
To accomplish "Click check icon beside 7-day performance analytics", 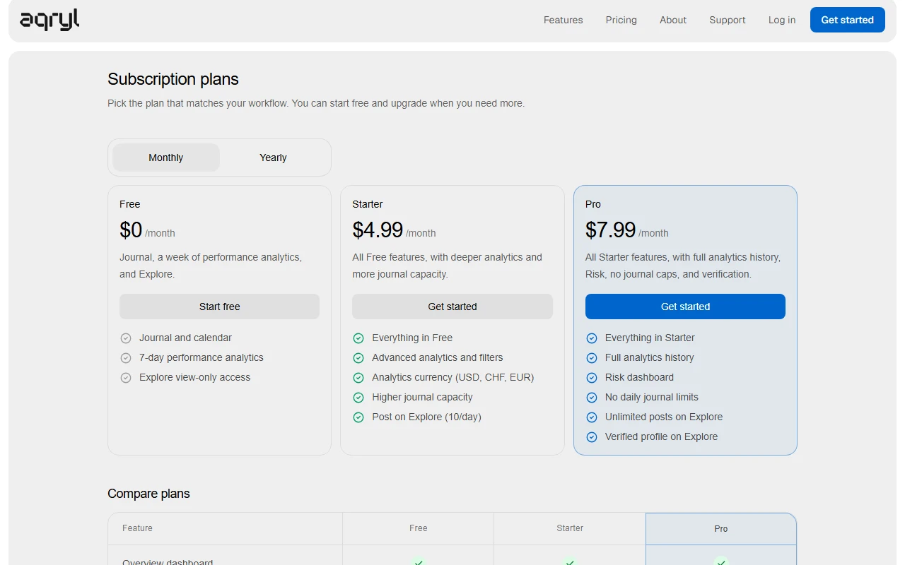I will [x=126, y=358].
